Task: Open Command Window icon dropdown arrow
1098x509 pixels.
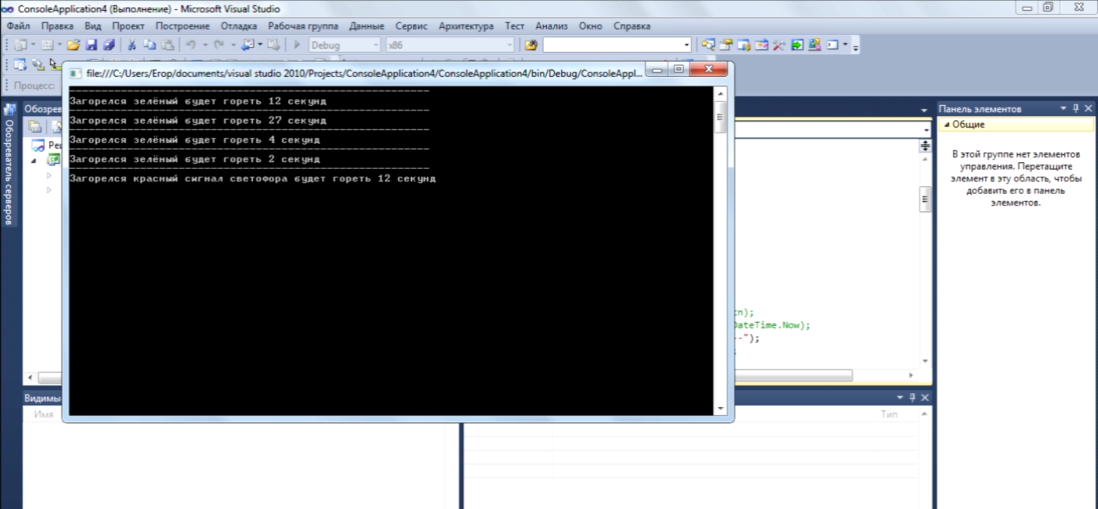Action: pyautogui.click(x=845, y=45)
